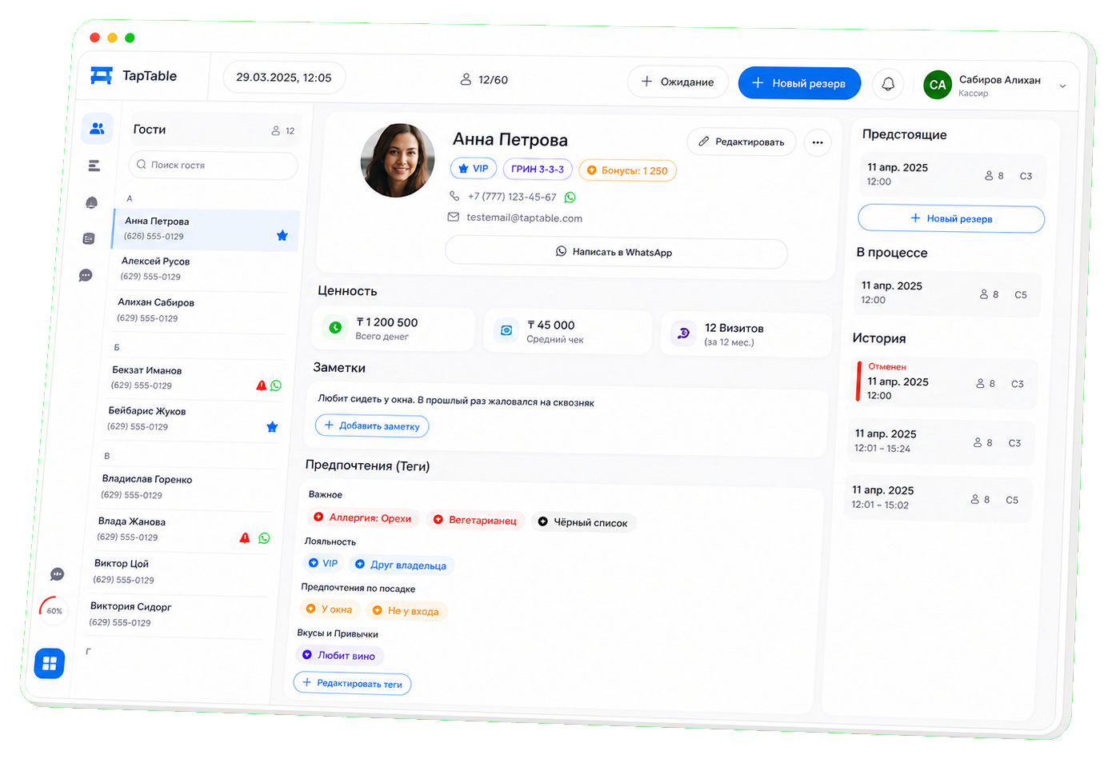Click Добавить заметку button
The height and width of the screenshot is (759, 1116).
point(372,426)
